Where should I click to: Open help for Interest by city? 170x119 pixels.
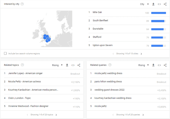coord(22,4)
